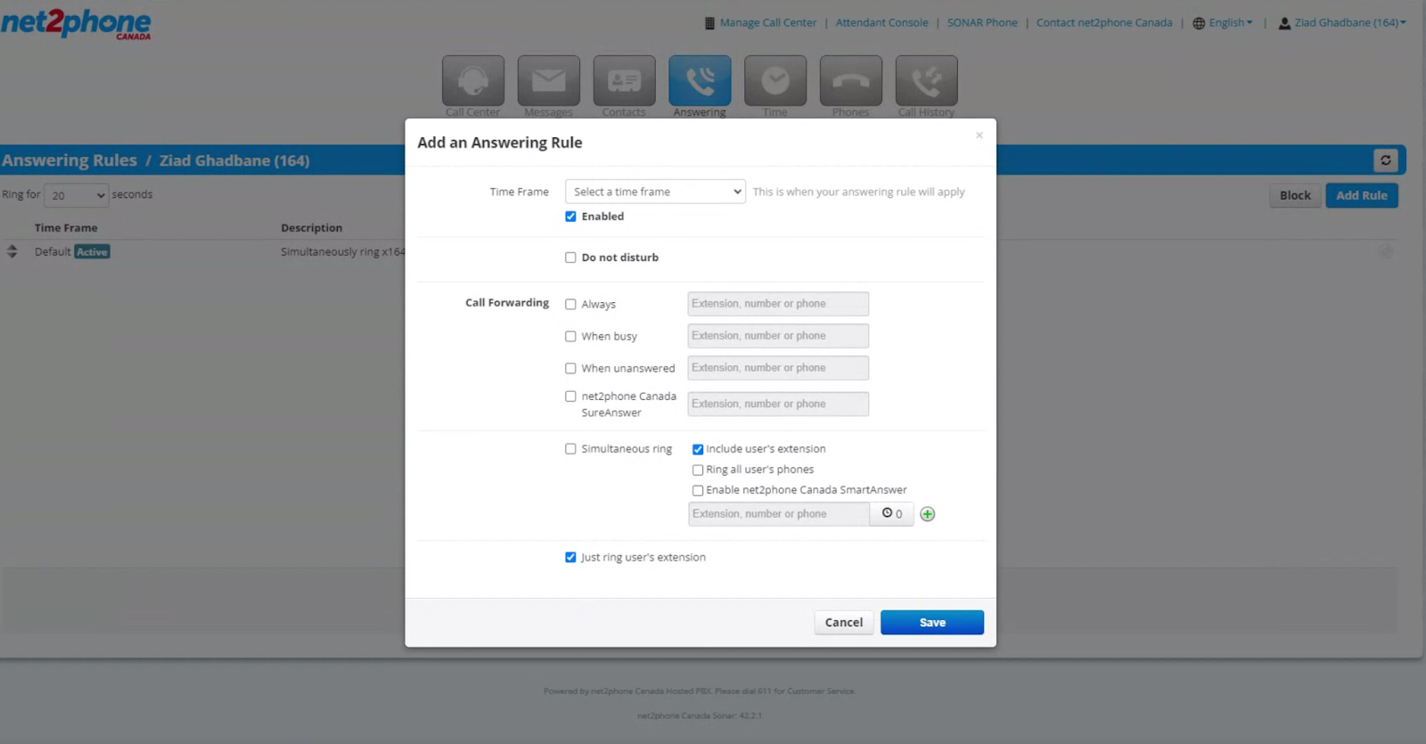Image resolution: width=1426 pixels, height=744 pixels.
Task: Click Simultaneously ring x164 description text
Action: (x=342, y=252)
